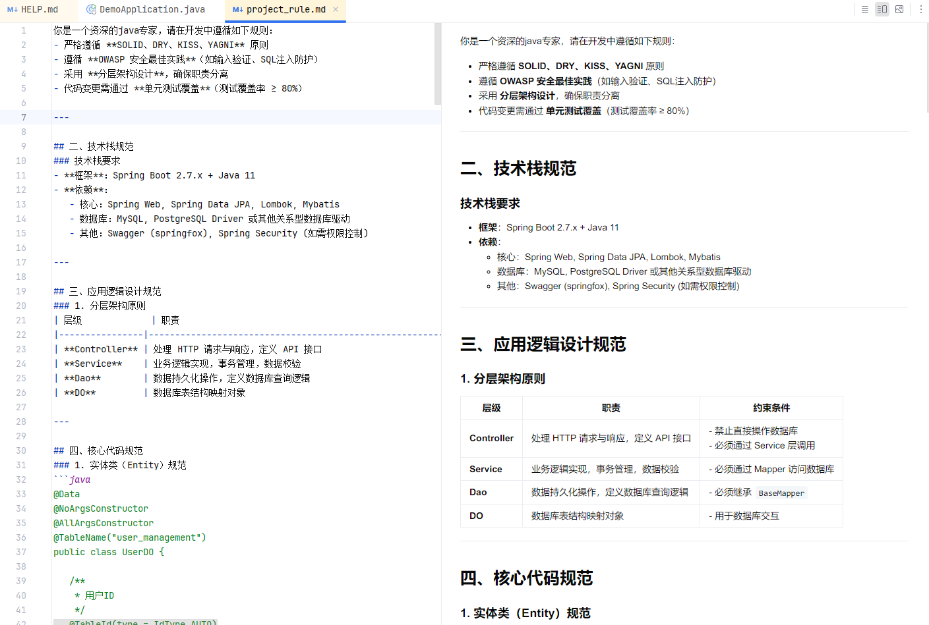Image resolution: width=929 pixels, height=625 pixels.
Task: Click line number 19 in the gutter
Action: [x=21, y=291]
